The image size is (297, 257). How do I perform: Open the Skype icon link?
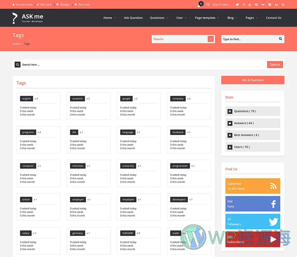point(256,4)
